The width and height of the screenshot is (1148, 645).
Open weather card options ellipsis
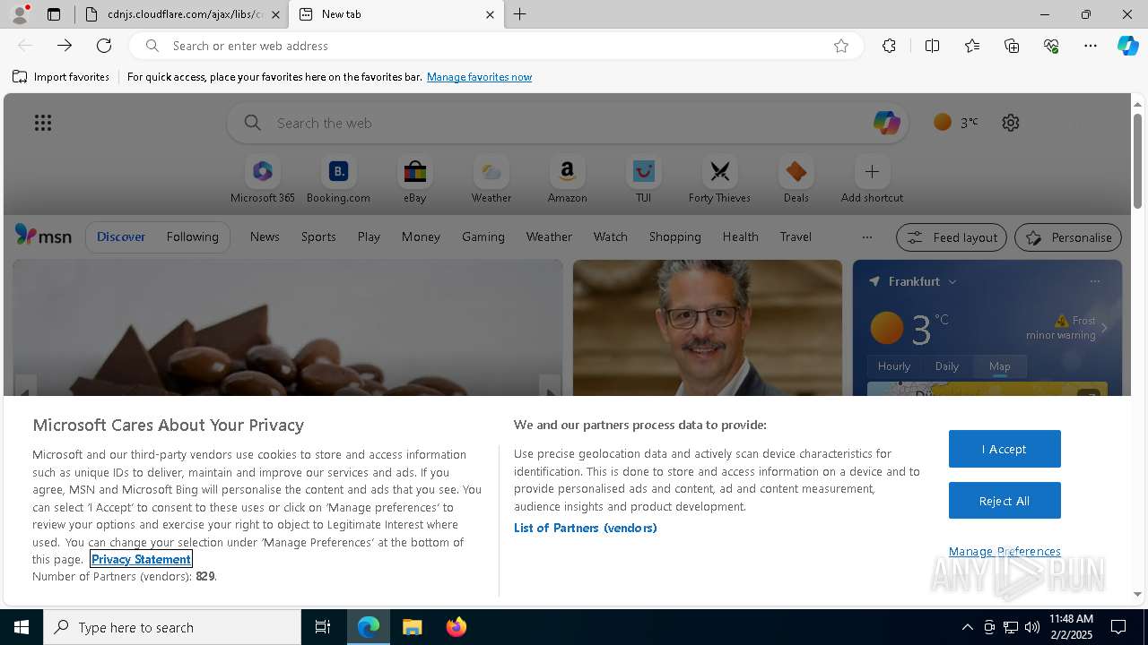[x=1094, y=281]
